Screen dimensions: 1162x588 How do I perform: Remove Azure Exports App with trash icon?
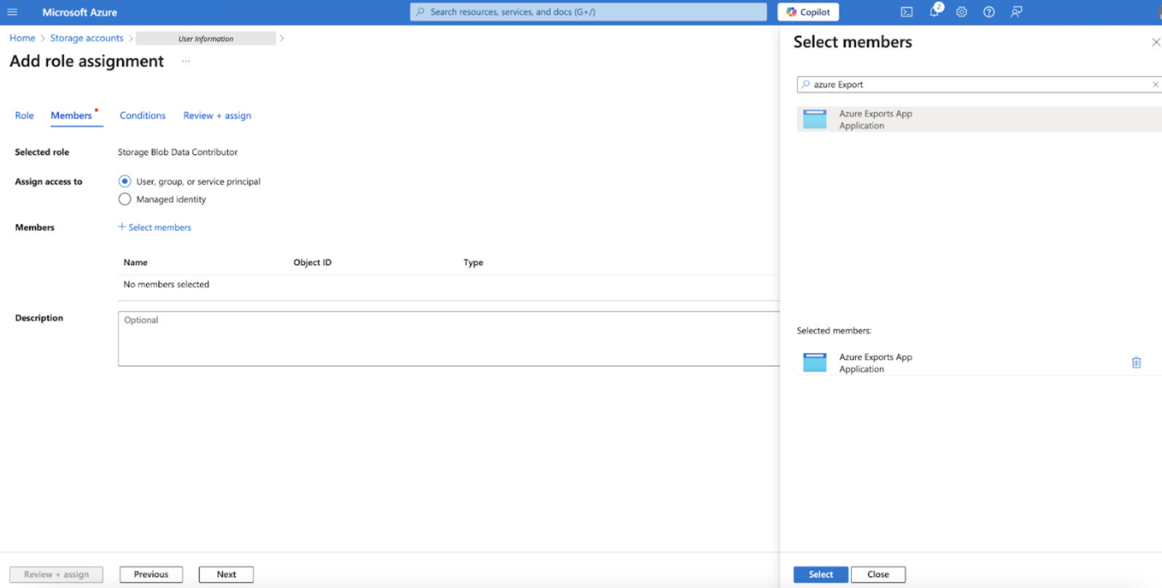(x=1136, y=362)
